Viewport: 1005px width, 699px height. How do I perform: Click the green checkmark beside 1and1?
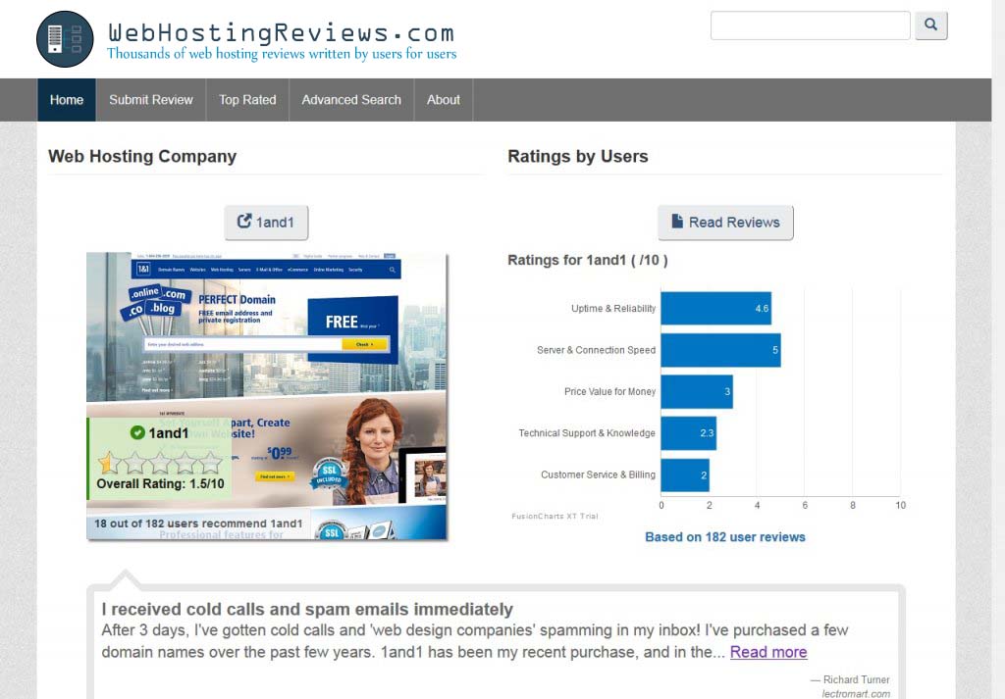(137, 432)
